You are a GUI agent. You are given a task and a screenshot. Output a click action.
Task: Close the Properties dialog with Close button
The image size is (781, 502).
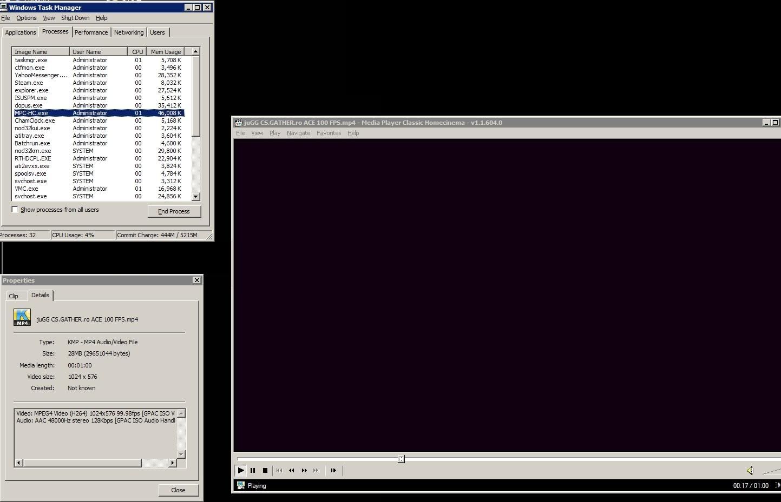click(x=178, y=490)
